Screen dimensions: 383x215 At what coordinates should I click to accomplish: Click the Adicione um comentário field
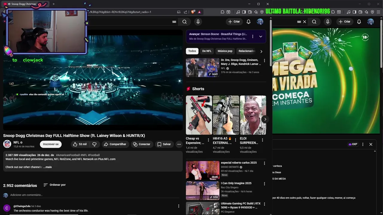[x=95, y=195]
